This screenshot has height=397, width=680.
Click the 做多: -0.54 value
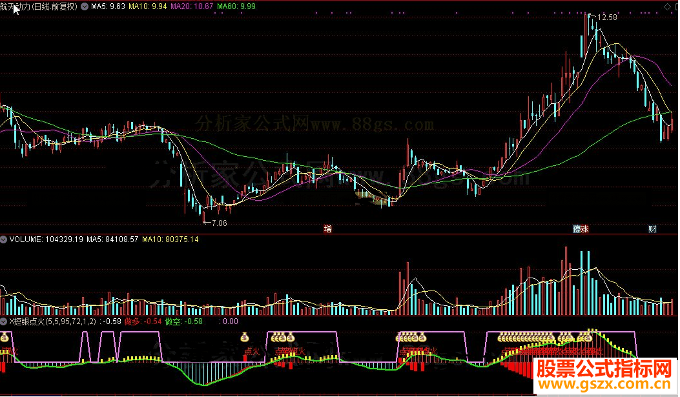pyautogui.click(x=143, y=321)
